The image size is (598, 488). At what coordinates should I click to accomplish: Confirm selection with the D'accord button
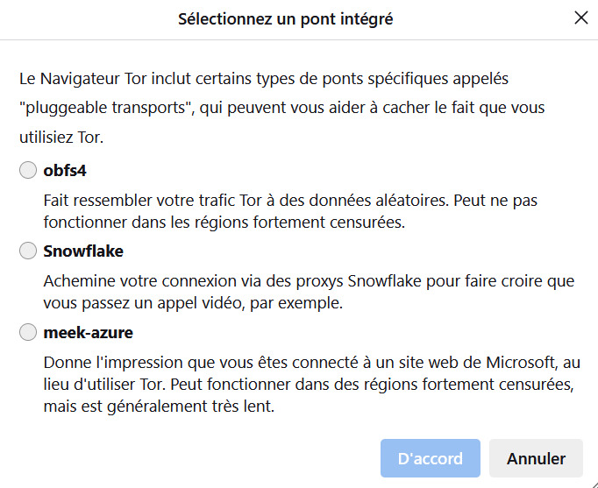point(431,458)
